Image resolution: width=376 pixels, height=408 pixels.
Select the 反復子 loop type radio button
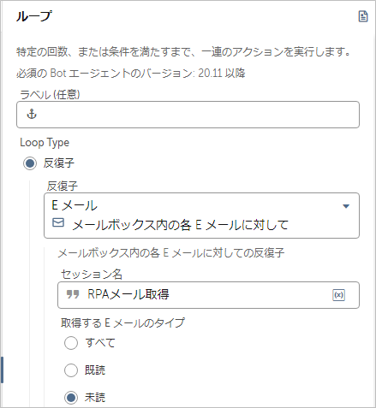(30, 163)
